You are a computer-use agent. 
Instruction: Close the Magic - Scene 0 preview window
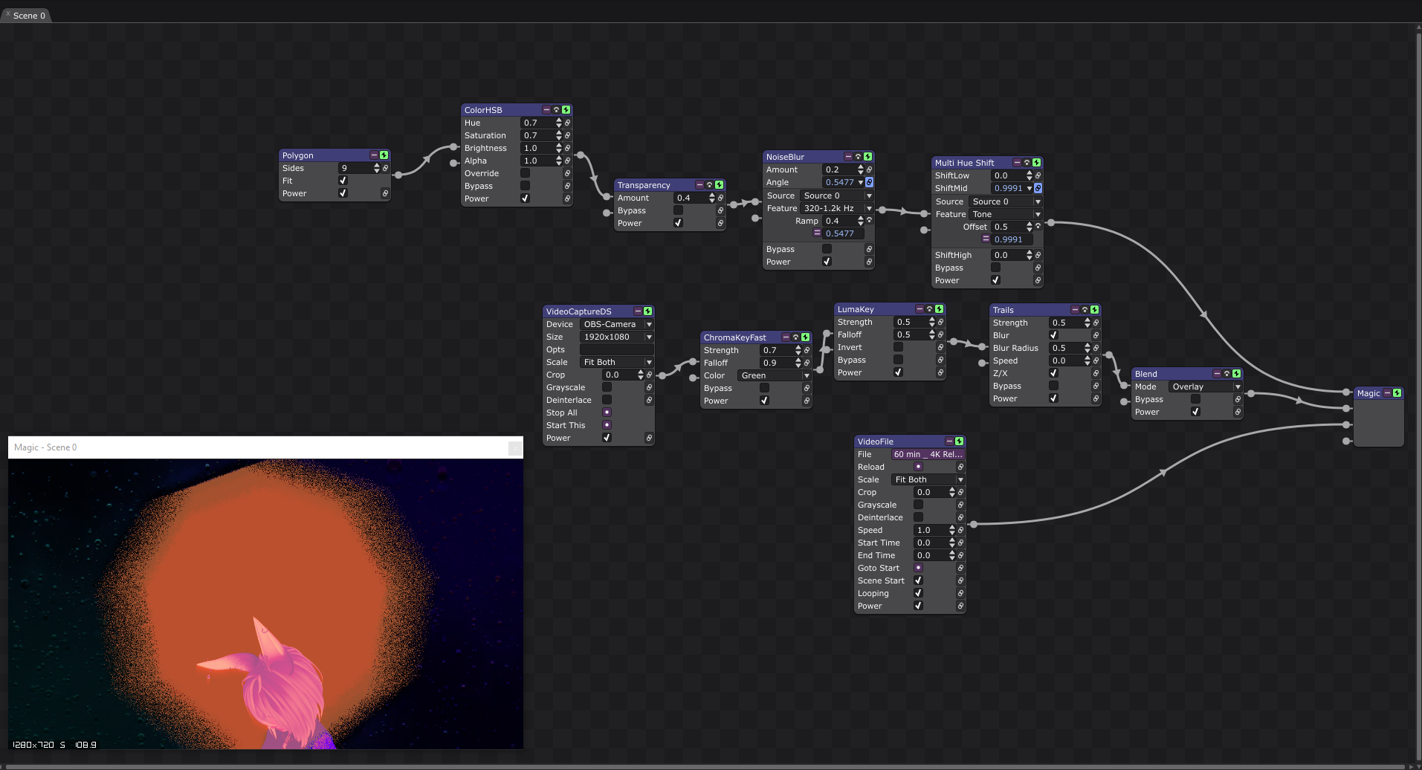[x=514, y=447]
